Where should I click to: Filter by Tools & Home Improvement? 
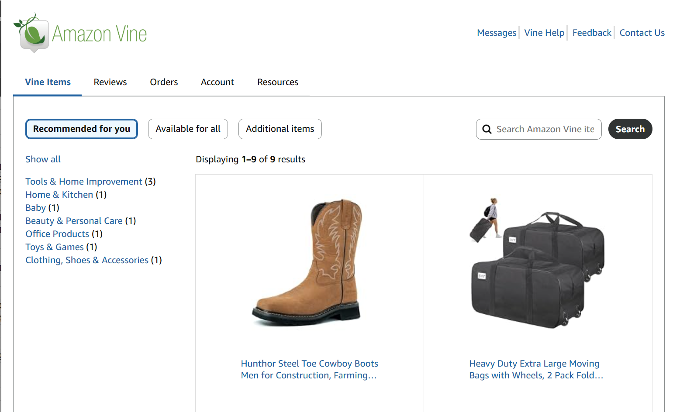click(84, 182)
